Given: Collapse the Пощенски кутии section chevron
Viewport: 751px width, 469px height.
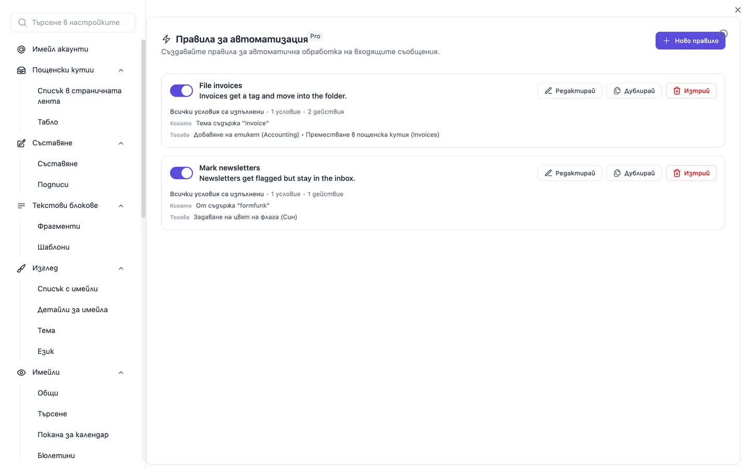Looking at the screenshot, I should coord(121,70).
